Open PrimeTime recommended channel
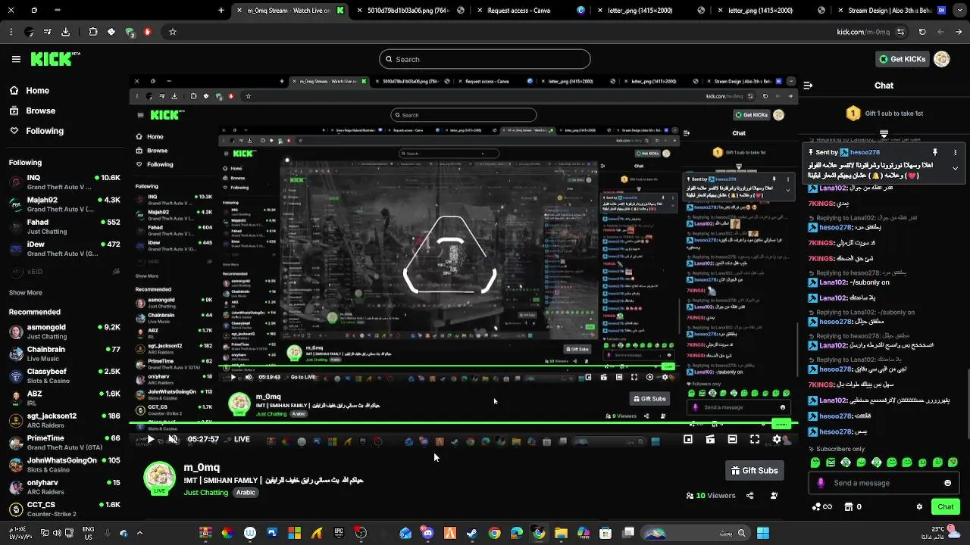The image size is (970, 545). (64, 442)
